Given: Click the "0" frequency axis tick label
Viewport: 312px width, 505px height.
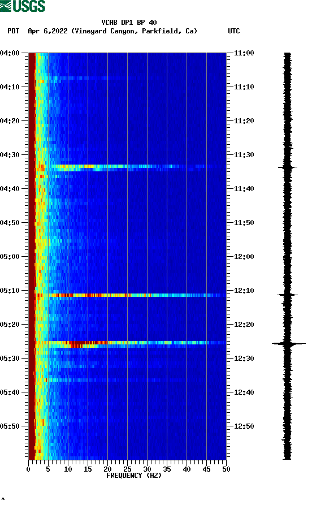Looking at the screenshot, I should pos(28,469).
